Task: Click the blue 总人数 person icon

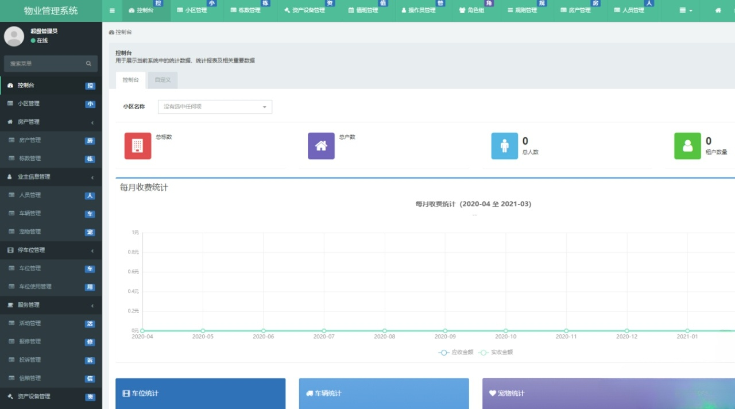Action: click(x=505, y=146)
